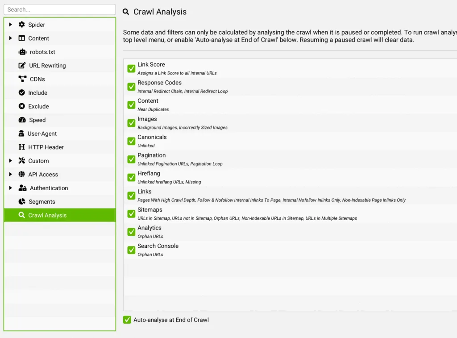
Task: Click the CDNs network icon
Action: pyautogui.click(x=22, y=79)
